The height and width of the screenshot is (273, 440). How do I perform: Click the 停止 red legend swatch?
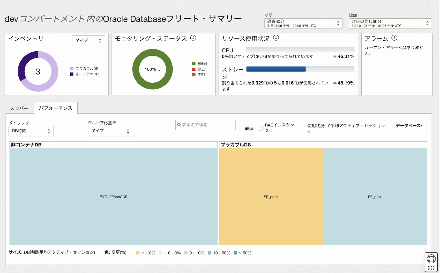click(x=194, y=69)
